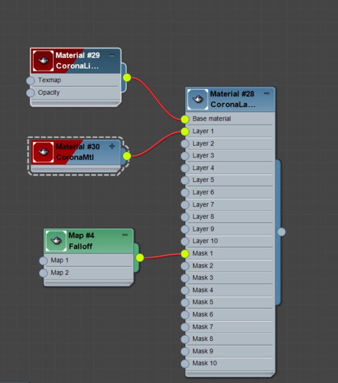Click the Material #30 teapot preview thumbnail

(x=43, y=152)
